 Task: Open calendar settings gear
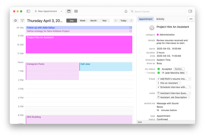pyautogui.click(x=15, y=21)
